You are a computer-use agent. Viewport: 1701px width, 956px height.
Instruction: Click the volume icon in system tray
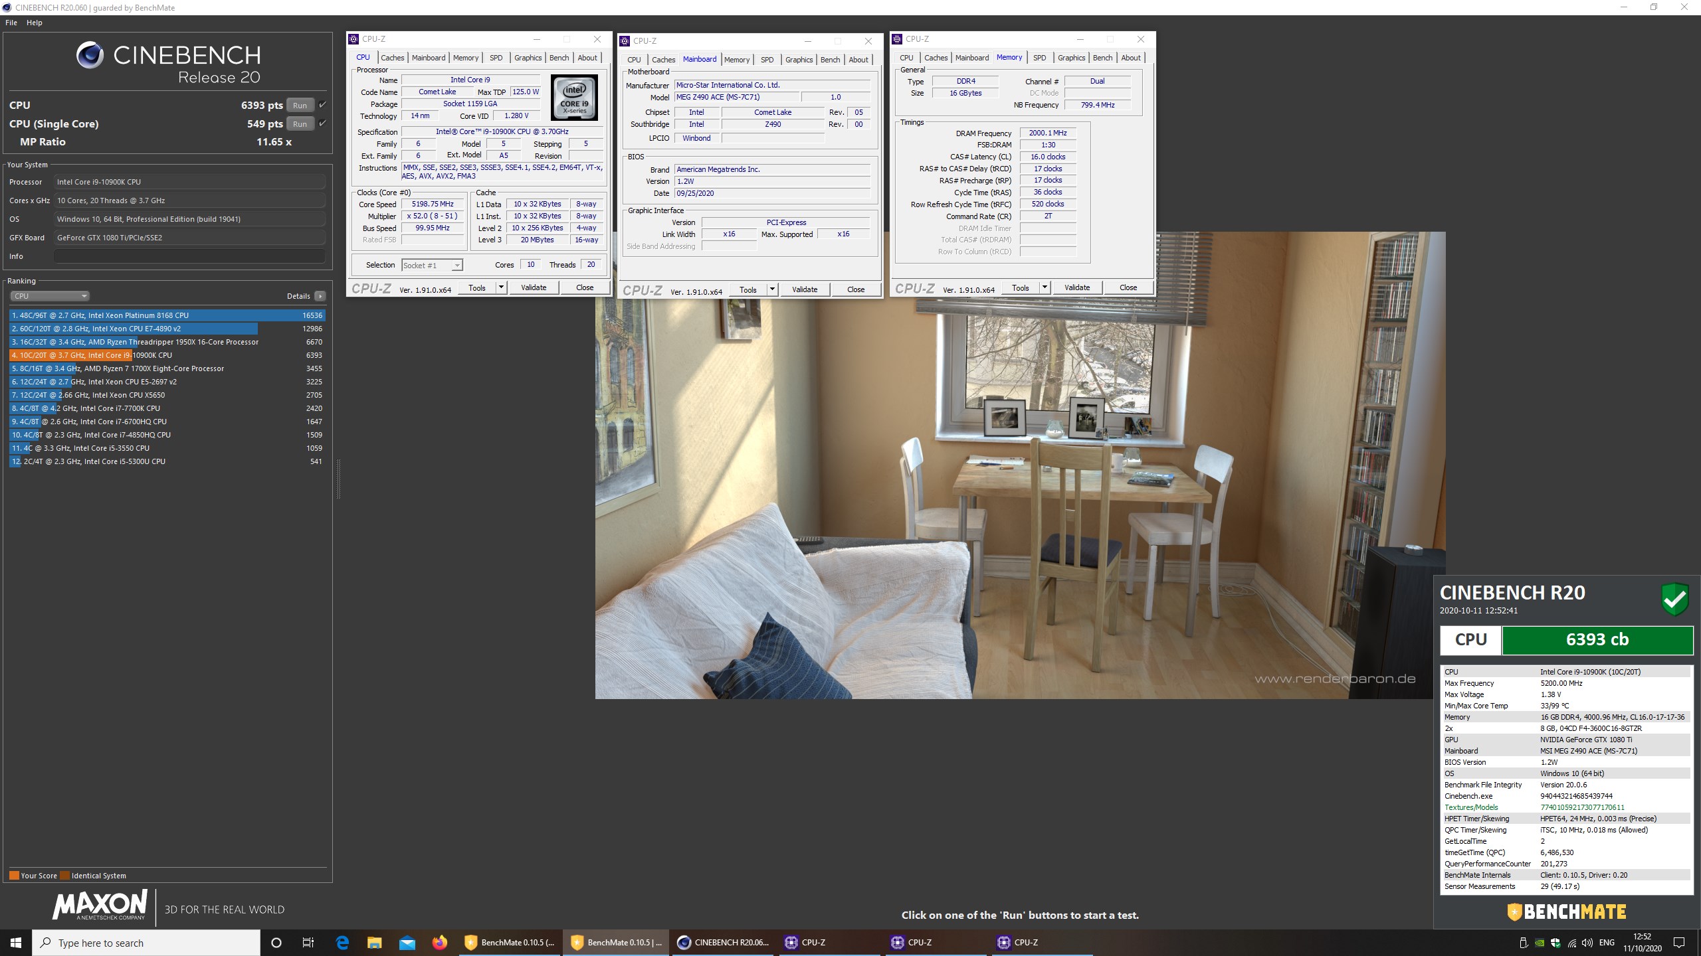pos(1587,943)
